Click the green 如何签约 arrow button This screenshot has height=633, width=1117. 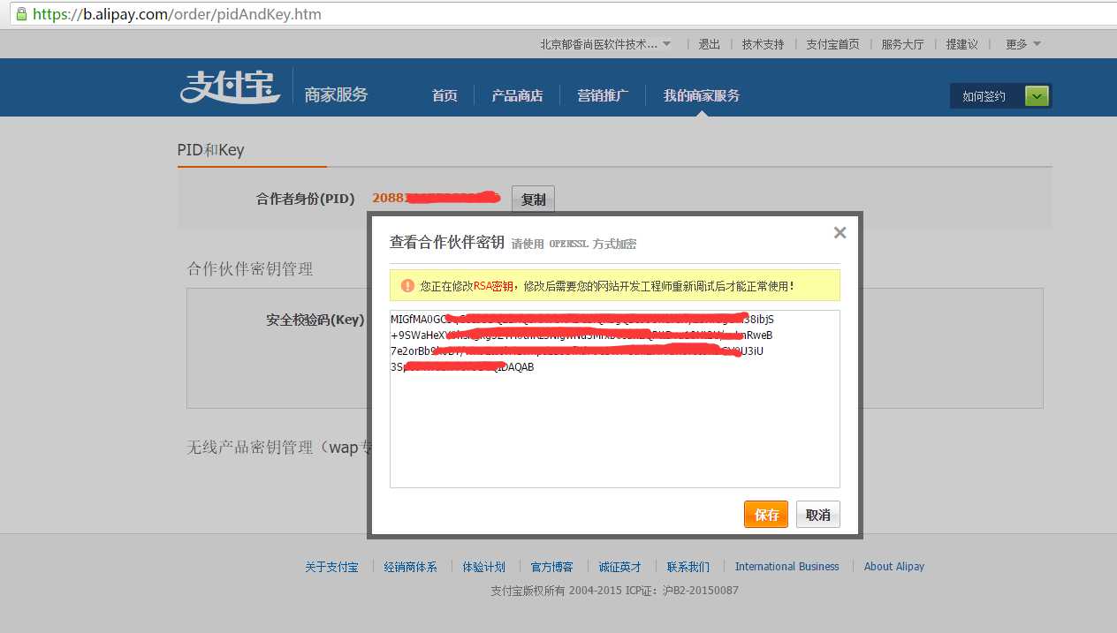pos(1037,95)
